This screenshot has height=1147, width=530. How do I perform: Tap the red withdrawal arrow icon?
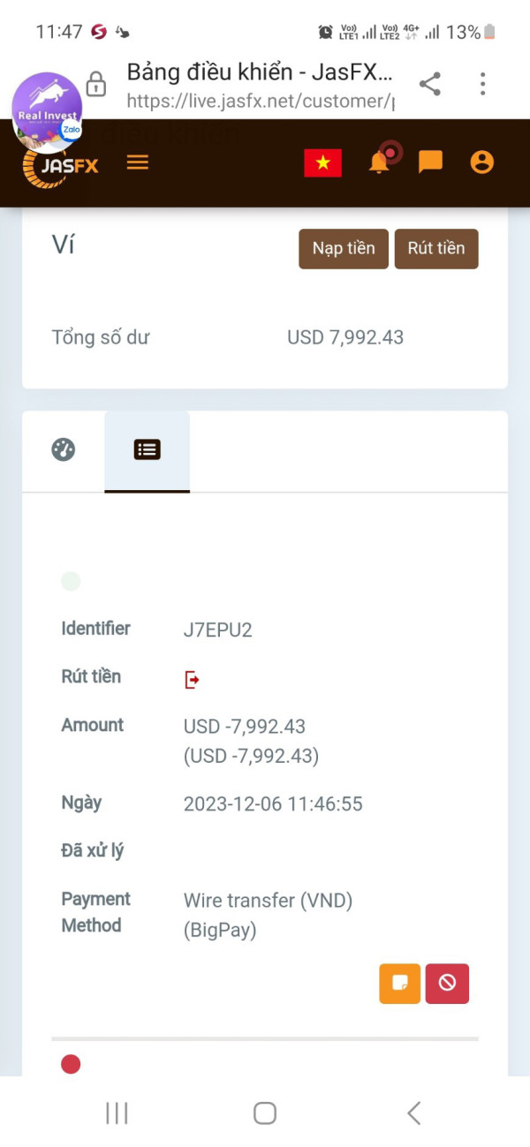click(x=192, y=679)
